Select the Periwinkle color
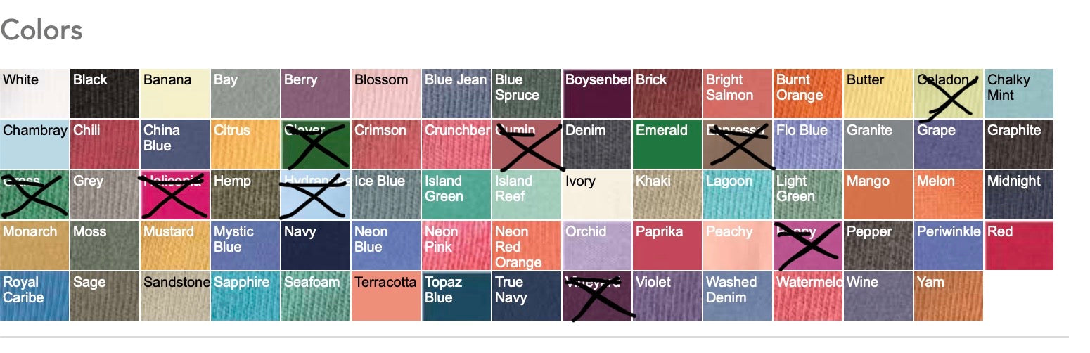 point(949,245)
